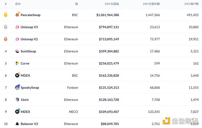The image size is (202, 128).
Task: Click the bronze third-place medal icon
Action: click(x=5, y=39)
